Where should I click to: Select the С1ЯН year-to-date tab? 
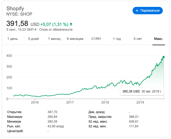coord(96,39)
